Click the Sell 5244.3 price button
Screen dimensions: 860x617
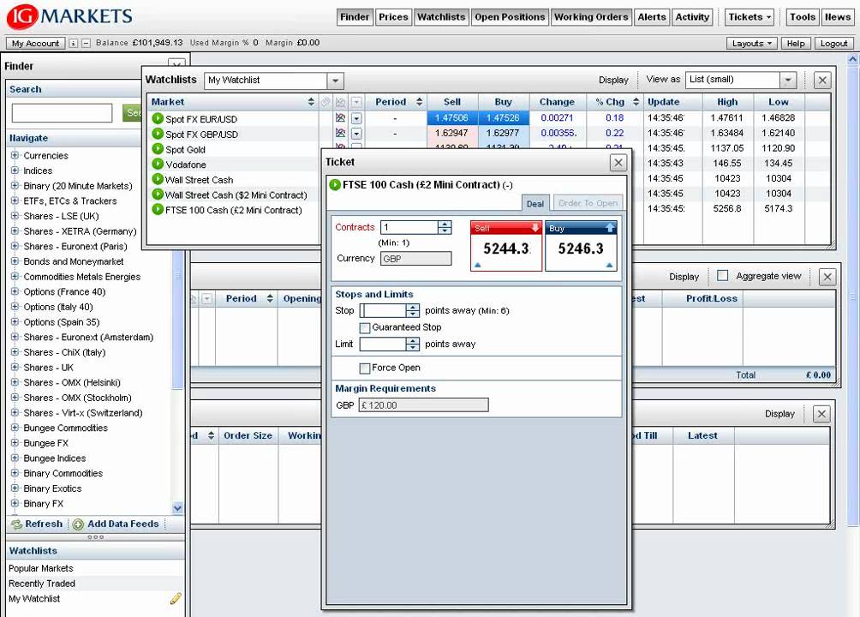(x=506, y=246)
